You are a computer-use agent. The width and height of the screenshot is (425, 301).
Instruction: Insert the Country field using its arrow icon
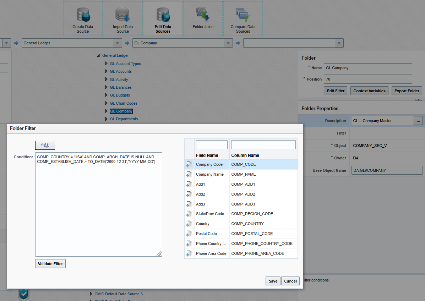coord(189,224)
